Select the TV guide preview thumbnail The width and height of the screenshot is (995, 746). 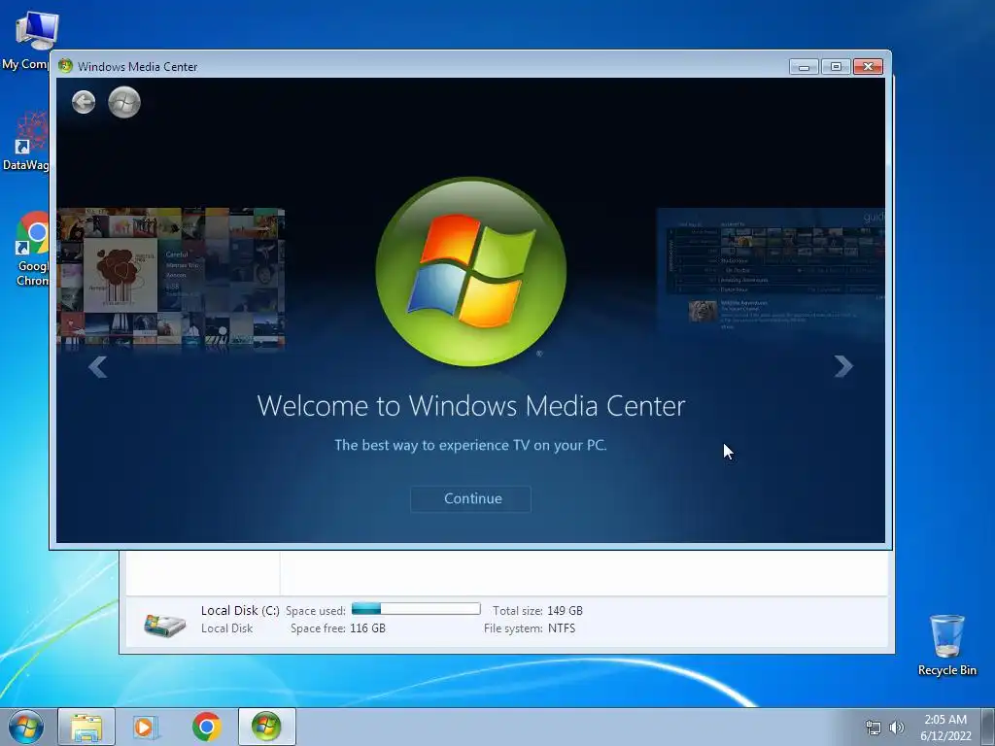[x=771, y=273]
